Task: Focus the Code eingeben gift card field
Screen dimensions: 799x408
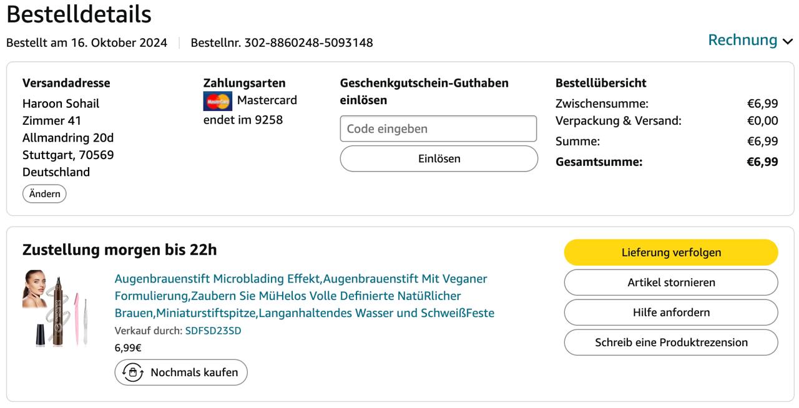Action: coord(438,129)
